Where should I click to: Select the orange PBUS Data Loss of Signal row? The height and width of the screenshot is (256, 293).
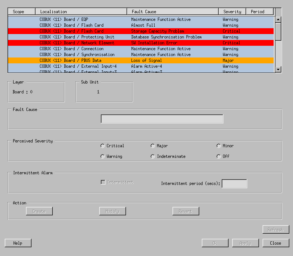(141, 60)
